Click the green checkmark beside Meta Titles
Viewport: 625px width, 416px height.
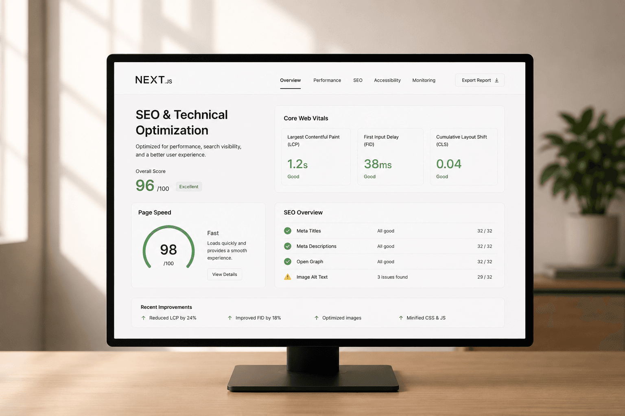[288, 231]
